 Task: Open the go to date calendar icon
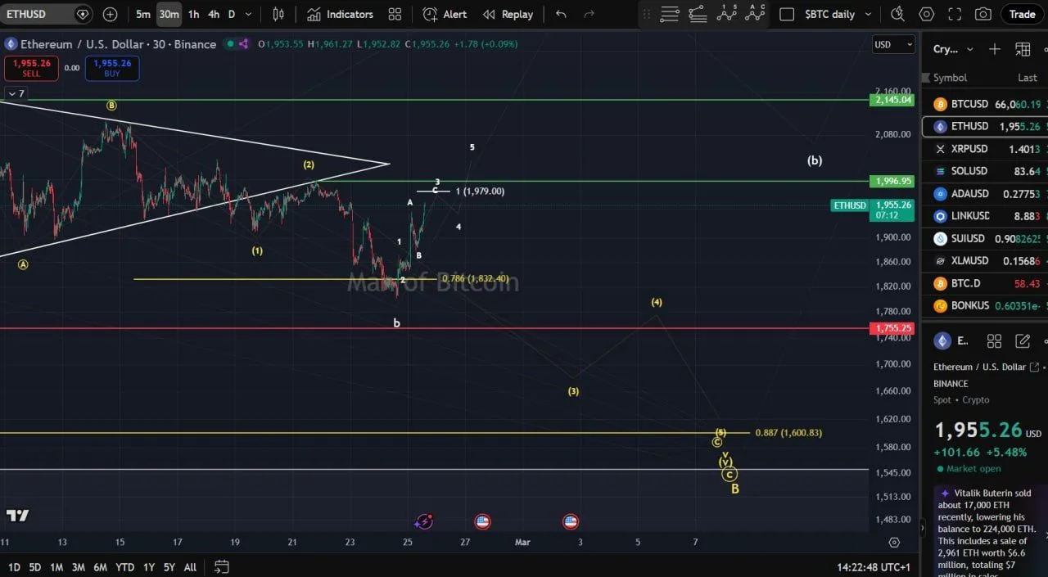tap(221, 566)
